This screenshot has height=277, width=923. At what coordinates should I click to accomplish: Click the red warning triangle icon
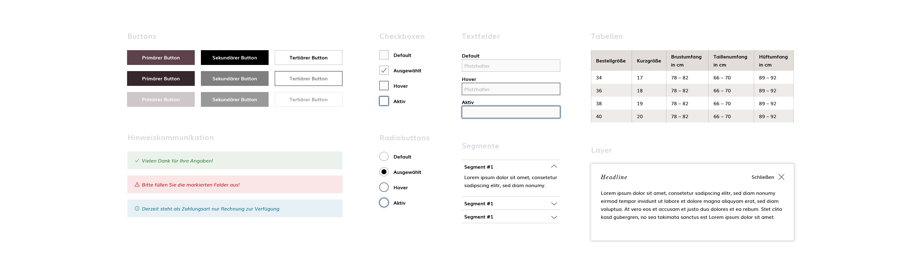pos(137,185)
